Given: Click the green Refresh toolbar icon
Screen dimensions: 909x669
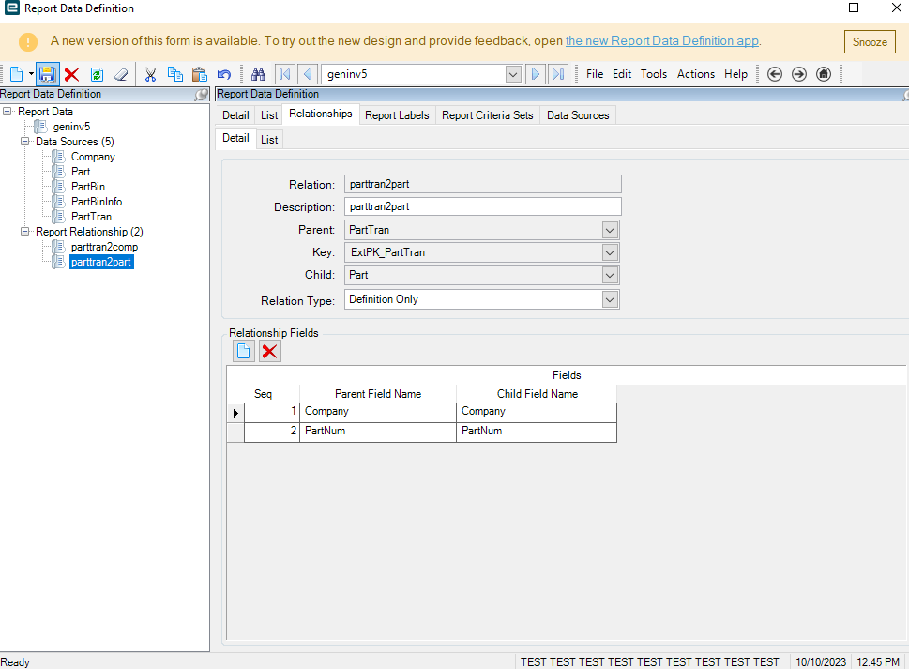Looking at the screenshot, I should [96, 74].
